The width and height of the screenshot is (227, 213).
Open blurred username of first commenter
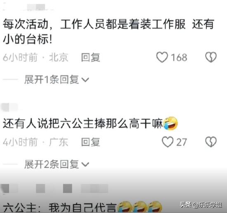click(28, 7)
